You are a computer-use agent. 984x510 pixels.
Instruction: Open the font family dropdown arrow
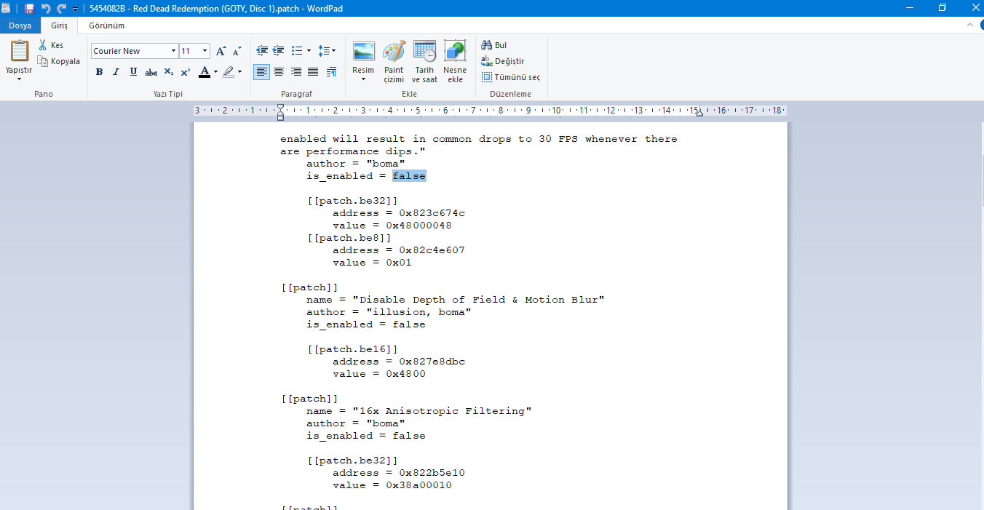[173, 51]
